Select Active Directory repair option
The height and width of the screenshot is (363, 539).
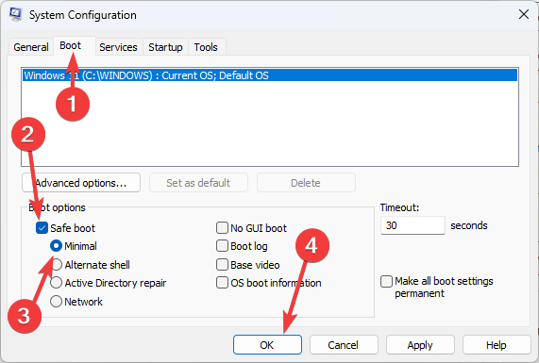(x=56, y=283)
